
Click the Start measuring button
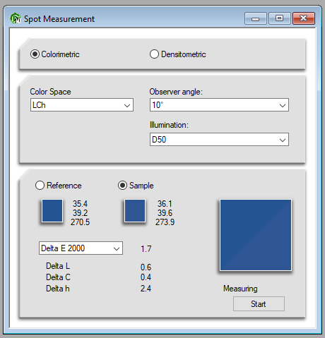pos(259,304)
